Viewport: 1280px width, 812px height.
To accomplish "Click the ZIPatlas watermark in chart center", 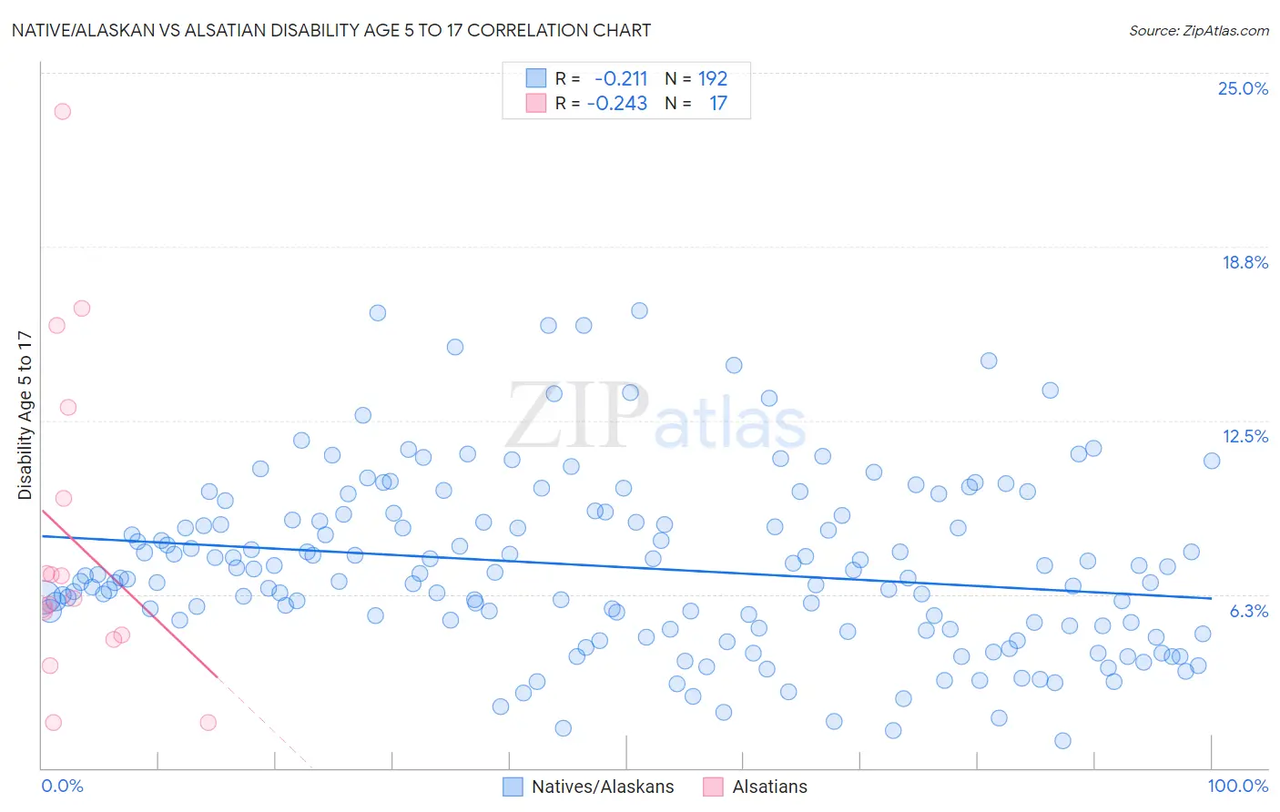I will click(x=655, y=417).
